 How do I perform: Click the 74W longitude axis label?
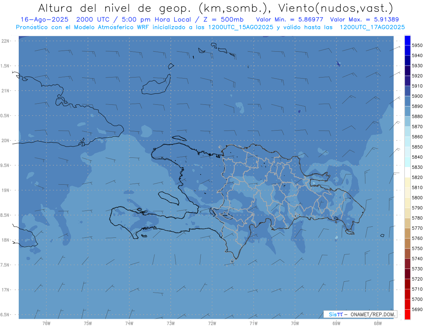tap(129, 323)
